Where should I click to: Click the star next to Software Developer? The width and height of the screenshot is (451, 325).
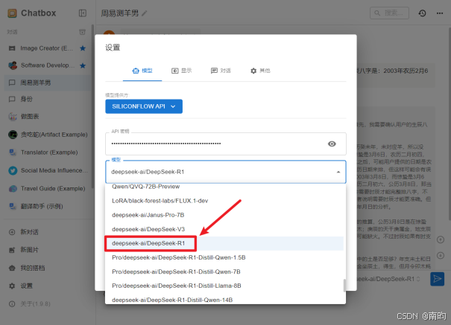[x=83, y=65]
